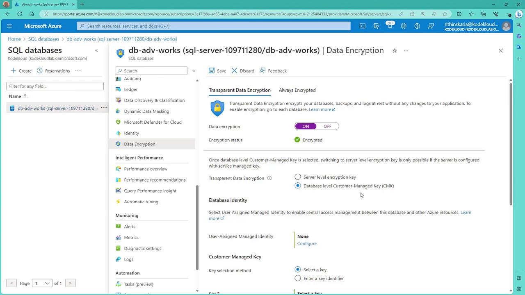Open Dynamic Data Masking menu item
The height and width of the screenshot is (295, 525).
(x=146, y=111)
